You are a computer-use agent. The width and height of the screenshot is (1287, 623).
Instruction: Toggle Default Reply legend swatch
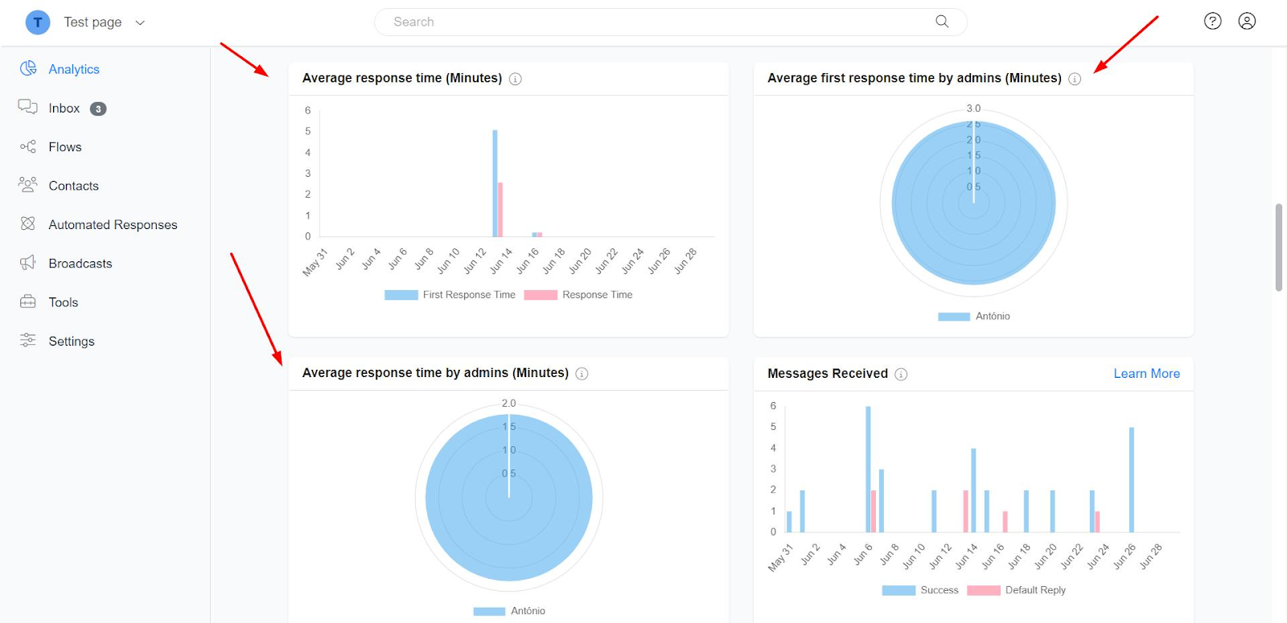tap(984, 590)
